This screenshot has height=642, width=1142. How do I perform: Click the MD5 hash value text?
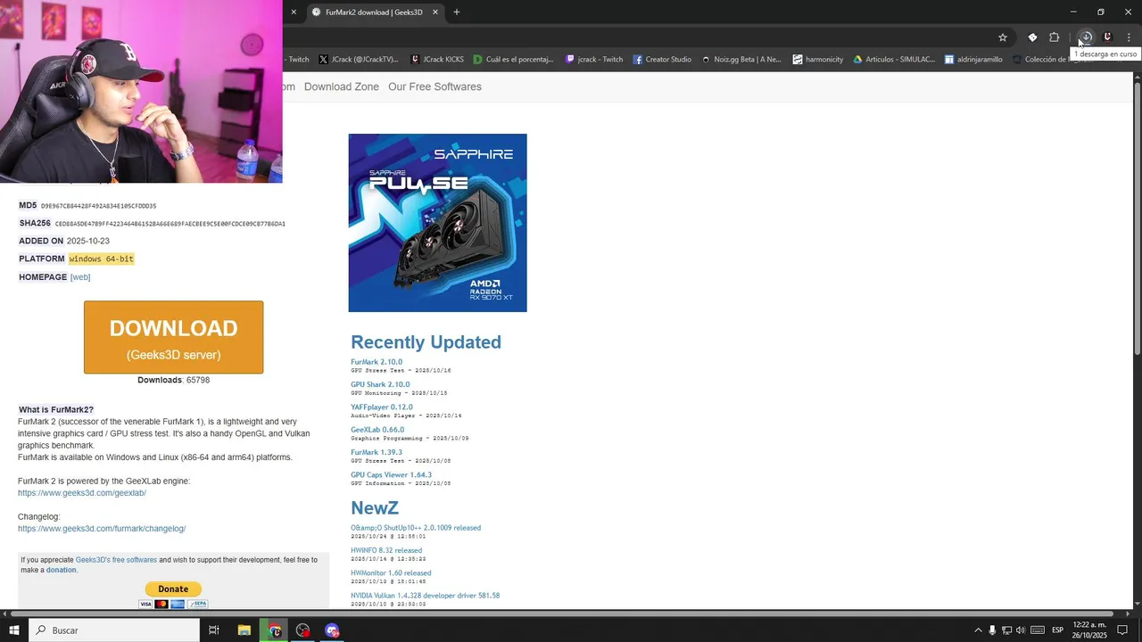[98, 206]
